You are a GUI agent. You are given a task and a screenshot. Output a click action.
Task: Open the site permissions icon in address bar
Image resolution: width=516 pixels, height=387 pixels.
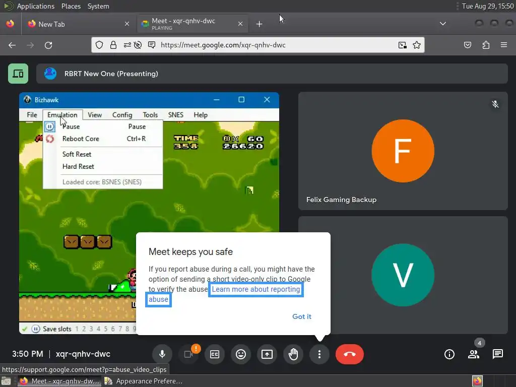pyautogui.click(x=127, y=45)
